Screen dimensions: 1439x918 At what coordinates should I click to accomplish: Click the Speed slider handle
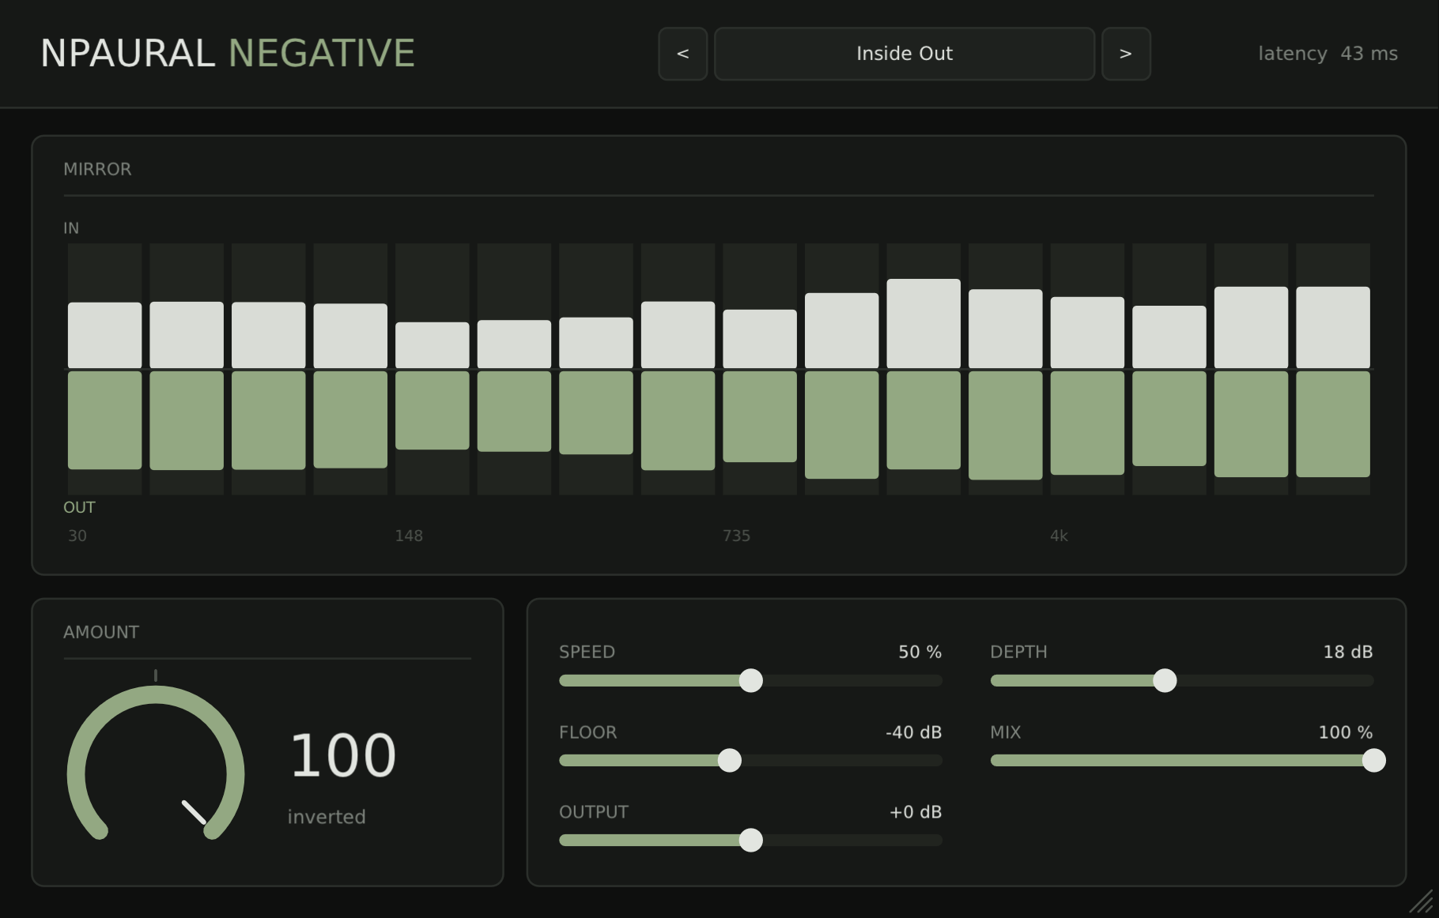tap(750, 680)
